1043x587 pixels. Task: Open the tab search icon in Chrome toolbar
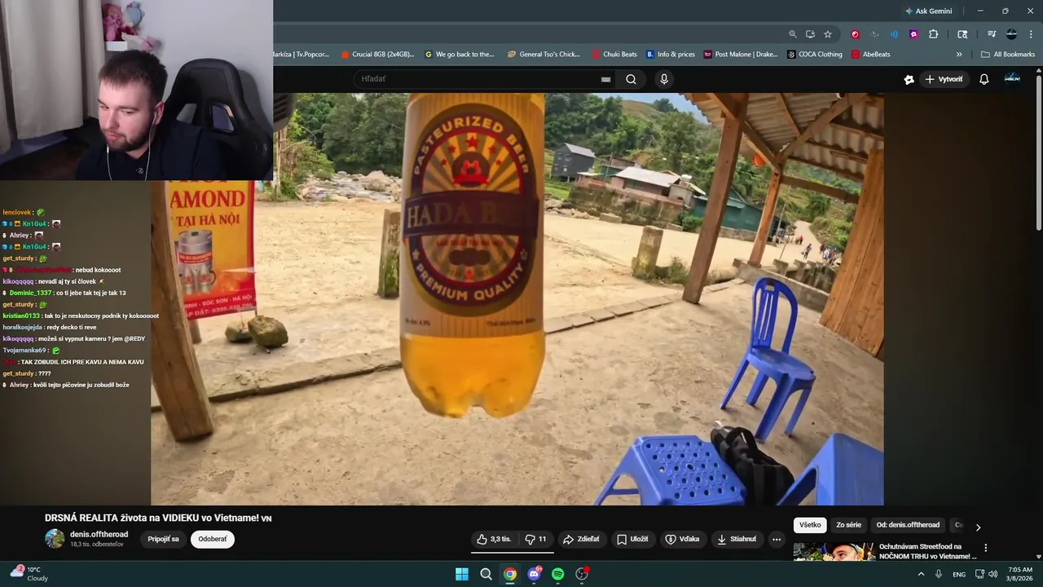pos(962,34)
